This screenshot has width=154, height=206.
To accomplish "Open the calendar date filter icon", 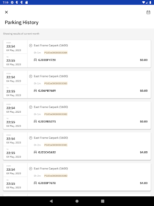I will 148,12.
